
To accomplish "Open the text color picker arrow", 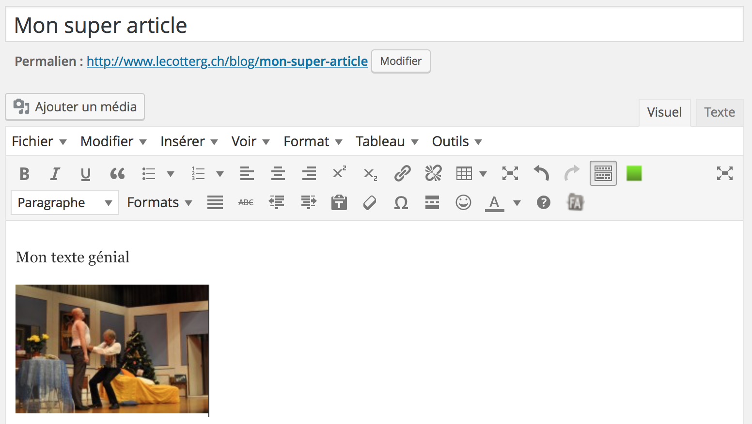I will pos(517,203).
